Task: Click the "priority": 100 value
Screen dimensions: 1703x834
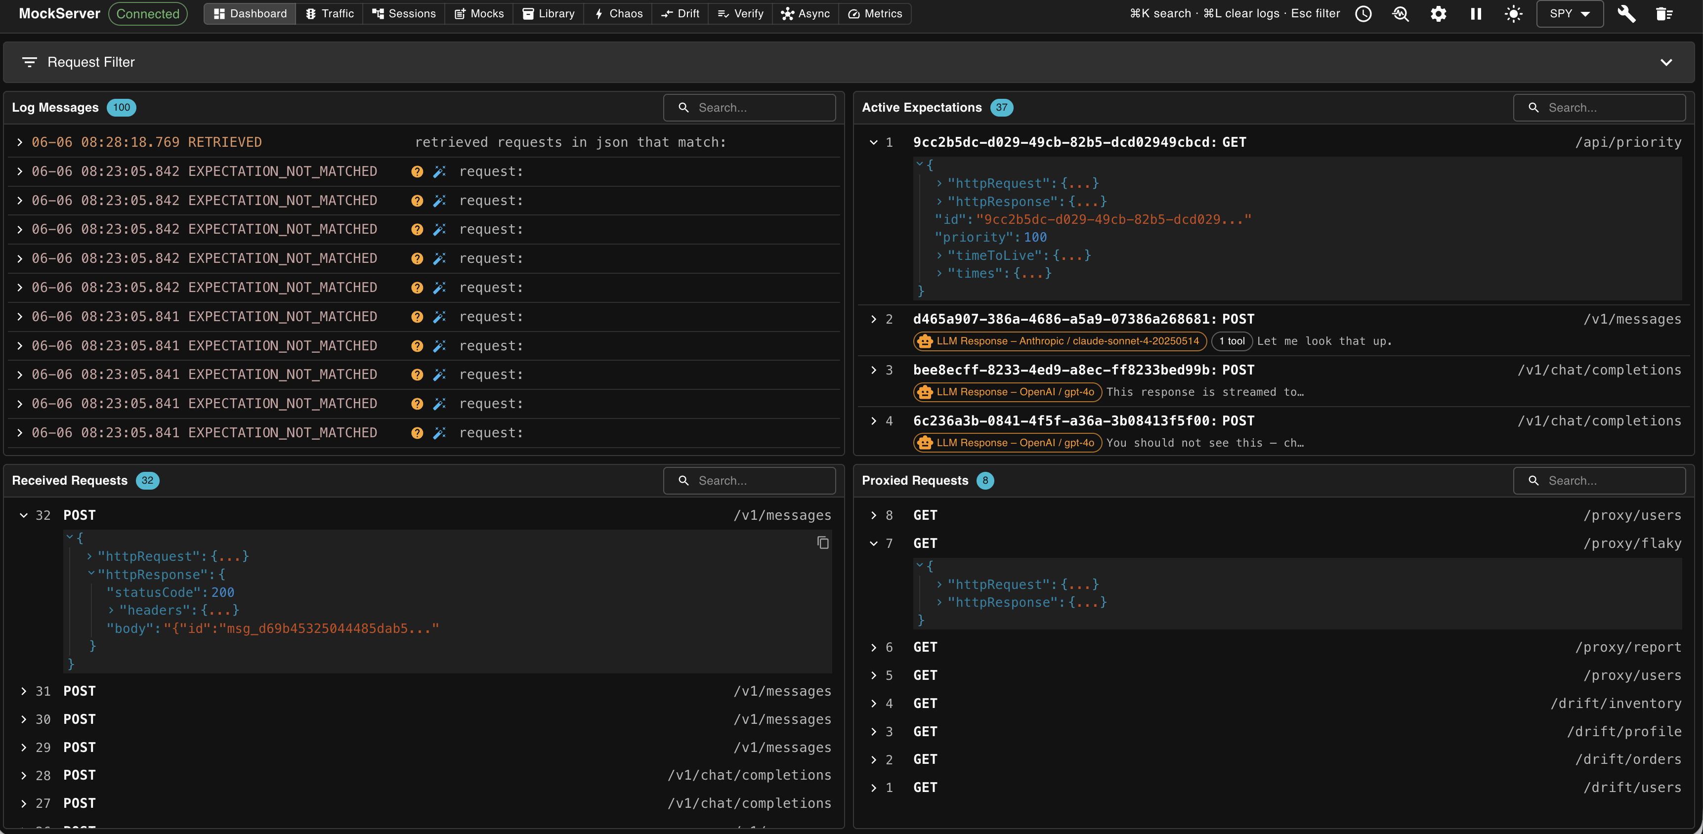Action: point(1035,237)
